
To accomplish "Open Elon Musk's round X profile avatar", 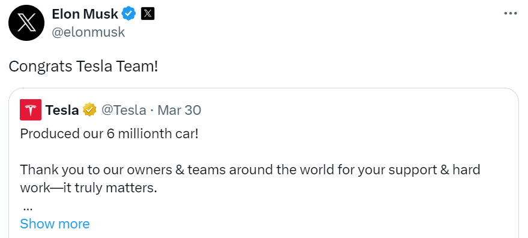I will pyautogui.click(x=26, y=23).
